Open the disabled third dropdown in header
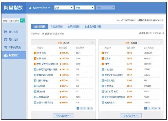Viewport: 168px width, 121px height. 106,7
